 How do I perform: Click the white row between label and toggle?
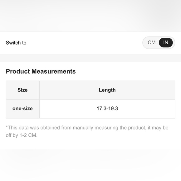pos(84,43)
